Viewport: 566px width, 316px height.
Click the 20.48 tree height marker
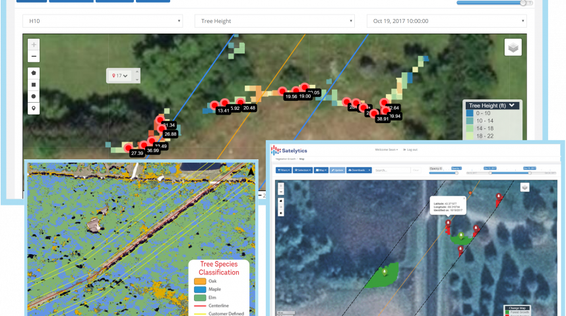click(240, 103)
